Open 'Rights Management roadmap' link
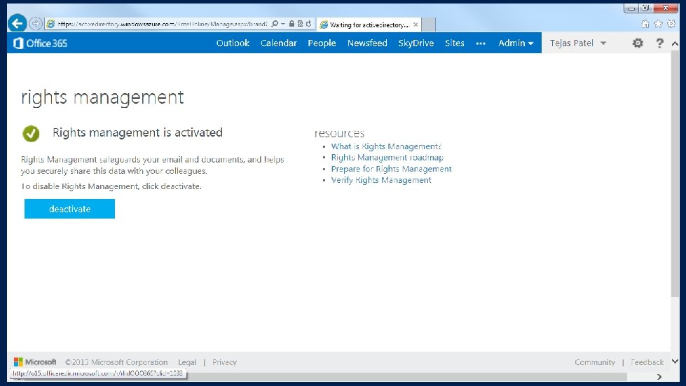 (x=387, y=158)
